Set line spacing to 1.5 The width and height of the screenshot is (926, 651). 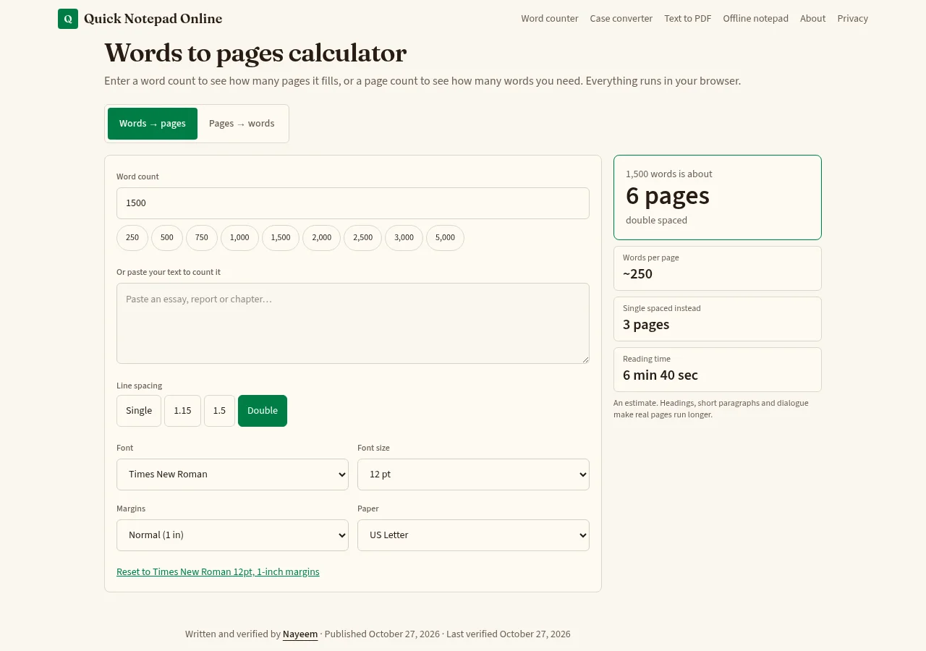[219, 411]
